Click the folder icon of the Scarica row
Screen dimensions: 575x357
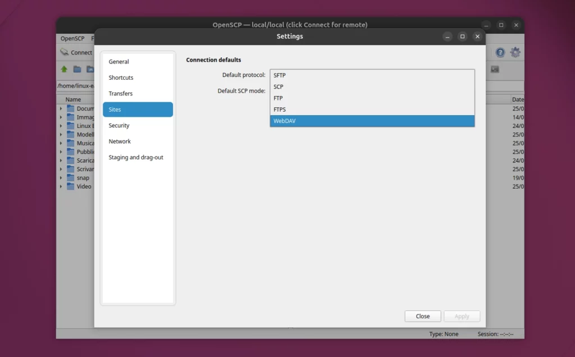[x=70, y=161]
